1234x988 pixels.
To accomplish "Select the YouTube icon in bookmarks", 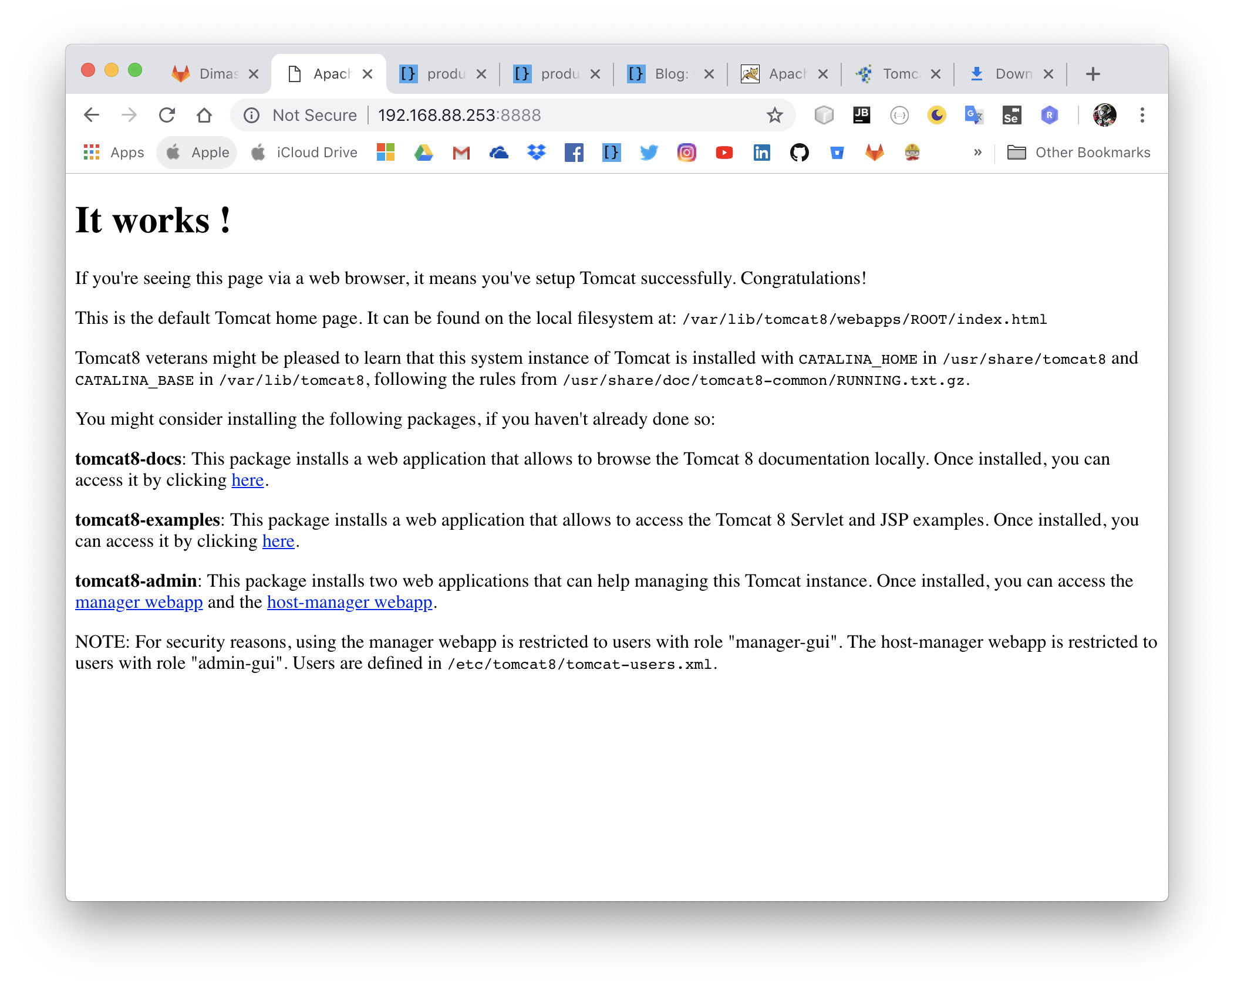I will (x=723, y=152).
